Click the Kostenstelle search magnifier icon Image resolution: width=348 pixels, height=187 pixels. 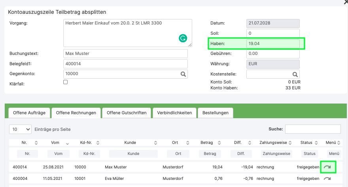click(295, 74)
